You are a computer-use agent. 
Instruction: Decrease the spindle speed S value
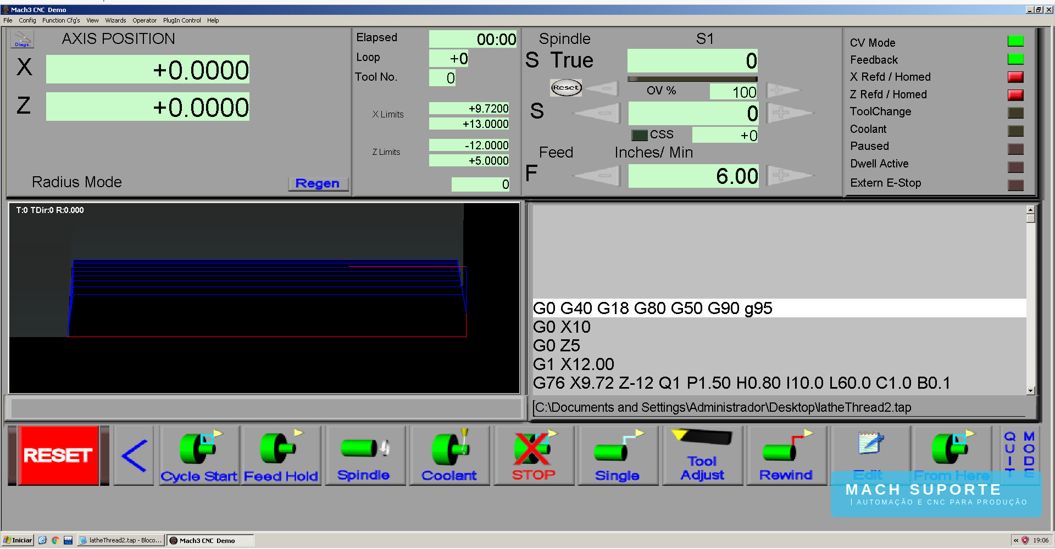[597, 113]
